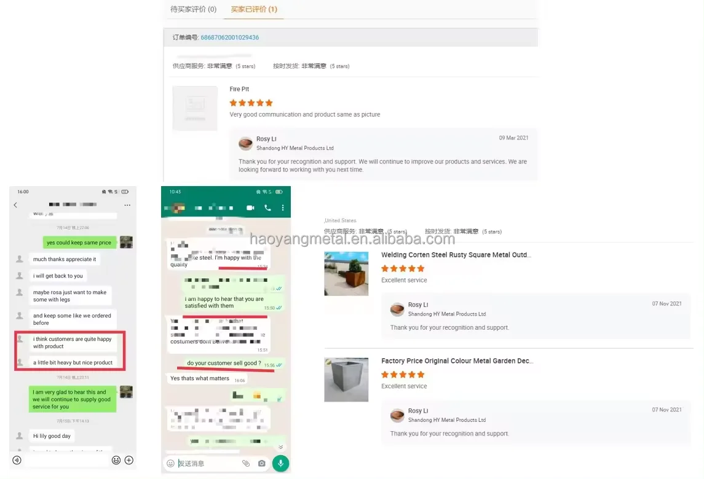The image size is (704, 479).
Task: Click the grey square metal planter thumbnail
Action: (346, 380)
